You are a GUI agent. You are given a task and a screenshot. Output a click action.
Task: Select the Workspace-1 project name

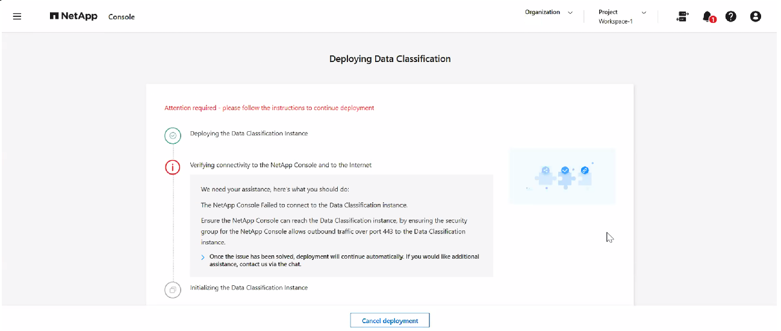(615, 21)
